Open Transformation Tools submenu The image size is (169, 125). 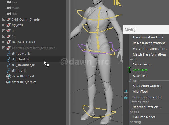click(148, 37)
